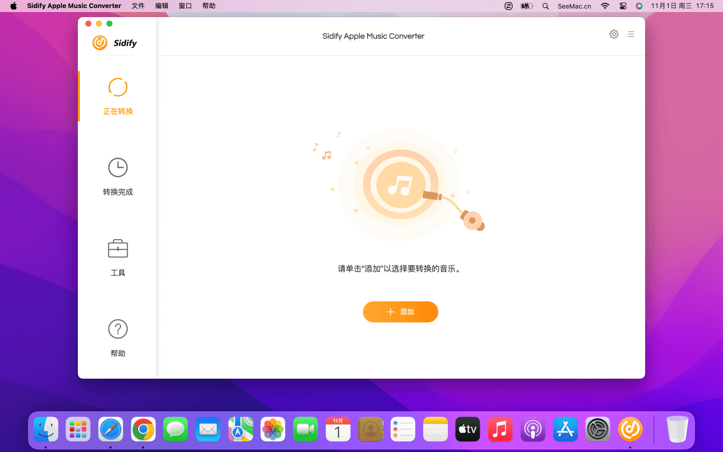Open the 转换完成 history clock icon
The image size is (723, 452).
pos(117,168)
